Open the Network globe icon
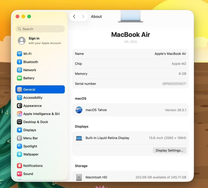 pyautogui.click(x=19, y=70)
